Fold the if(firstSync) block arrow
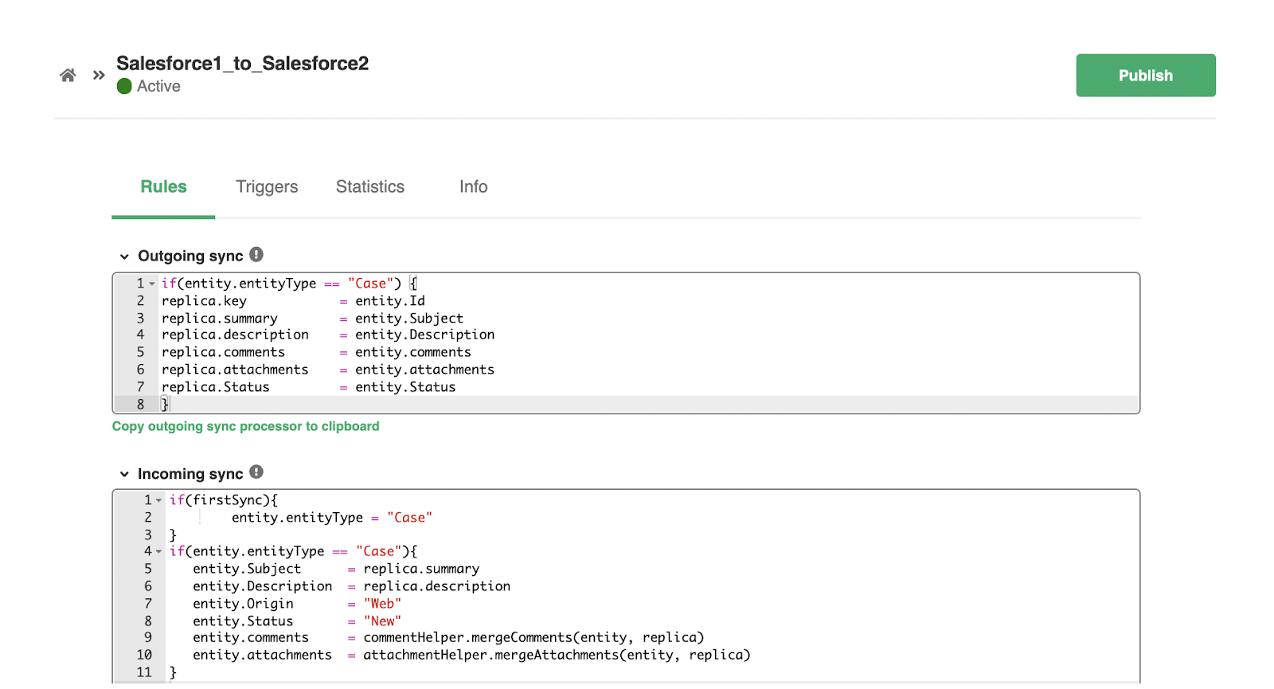The height and width of the screenshot is (689, 1274). pos(159,500)
